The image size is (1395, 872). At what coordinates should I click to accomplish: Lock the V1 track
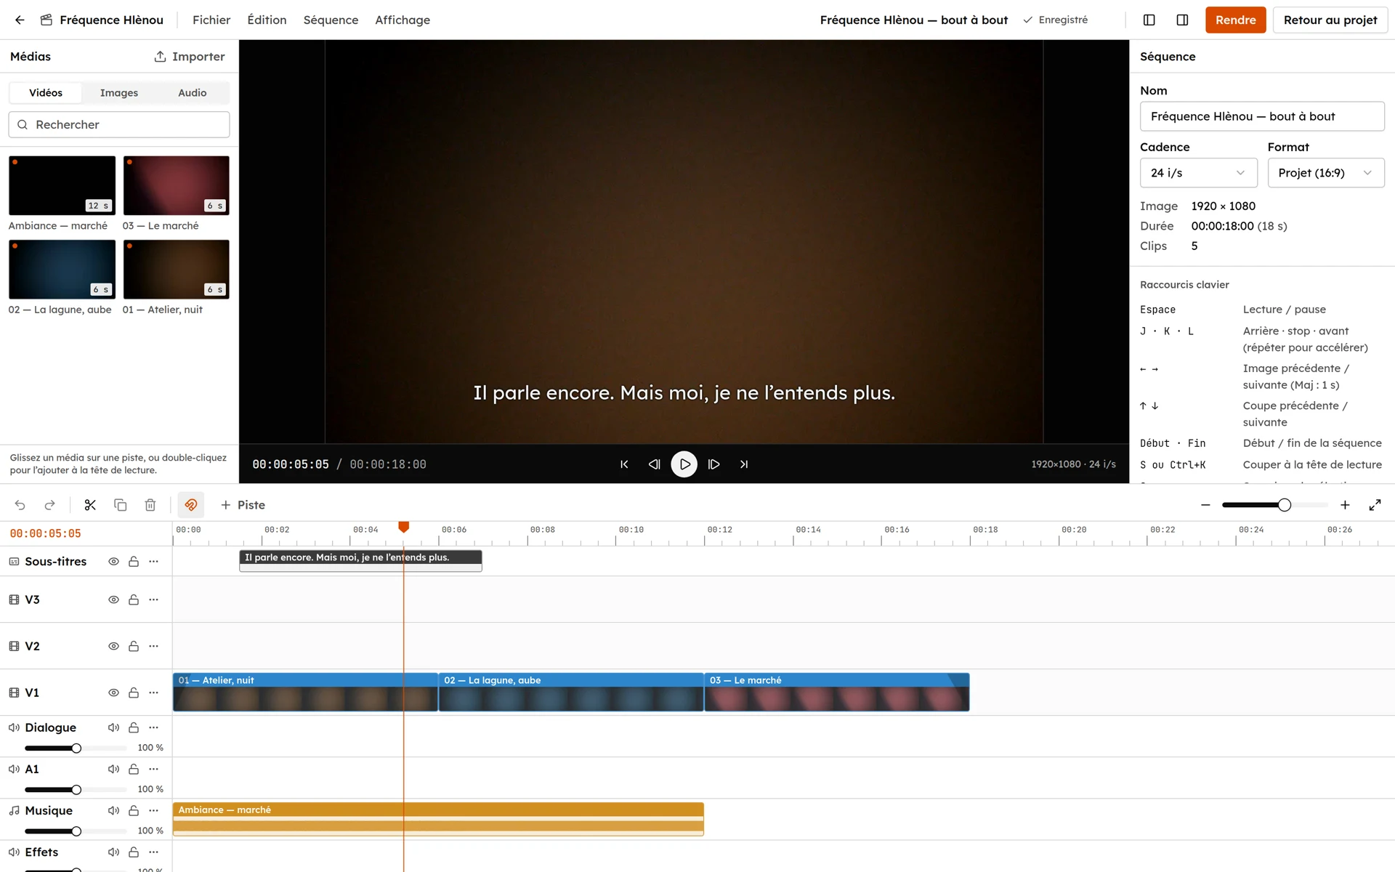[134, 693]
